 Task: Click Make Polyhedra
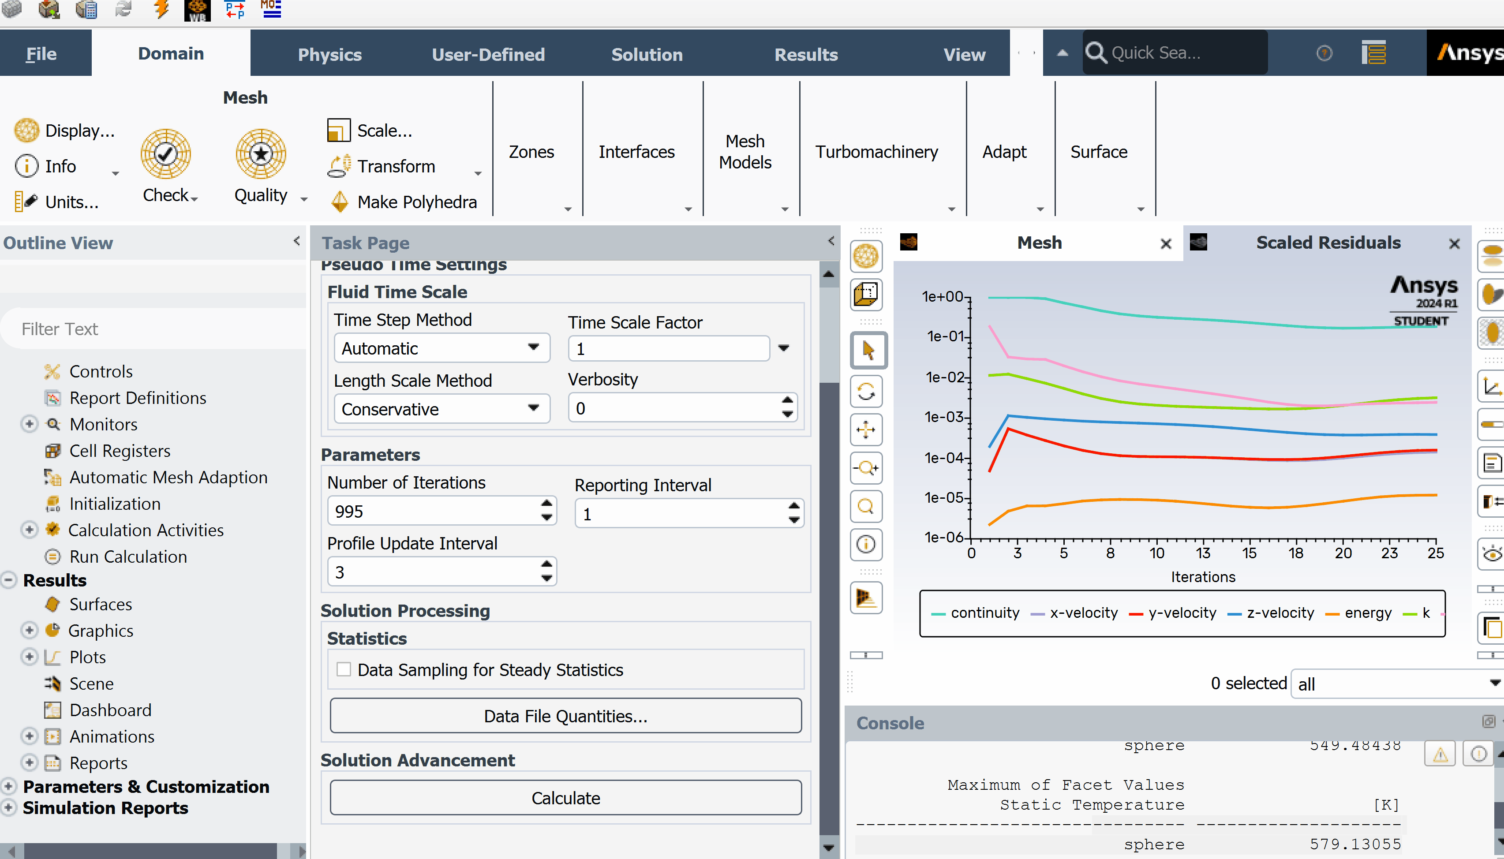403,202
